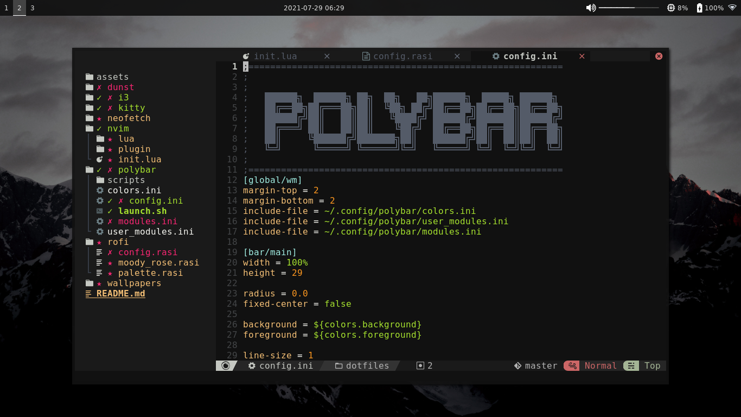Viewport: 741px width, 417px height.
Task: Click the gear icon on the config.ini tab
Action: [496, 56]
